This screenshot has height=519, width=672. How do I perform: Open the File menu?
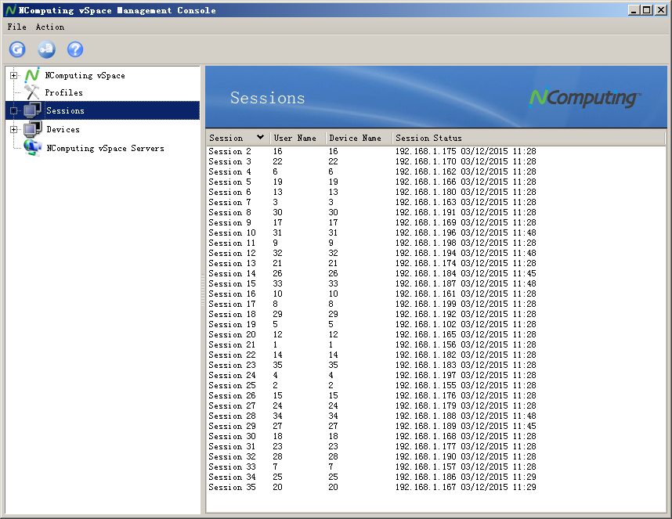tap(16, 27)
